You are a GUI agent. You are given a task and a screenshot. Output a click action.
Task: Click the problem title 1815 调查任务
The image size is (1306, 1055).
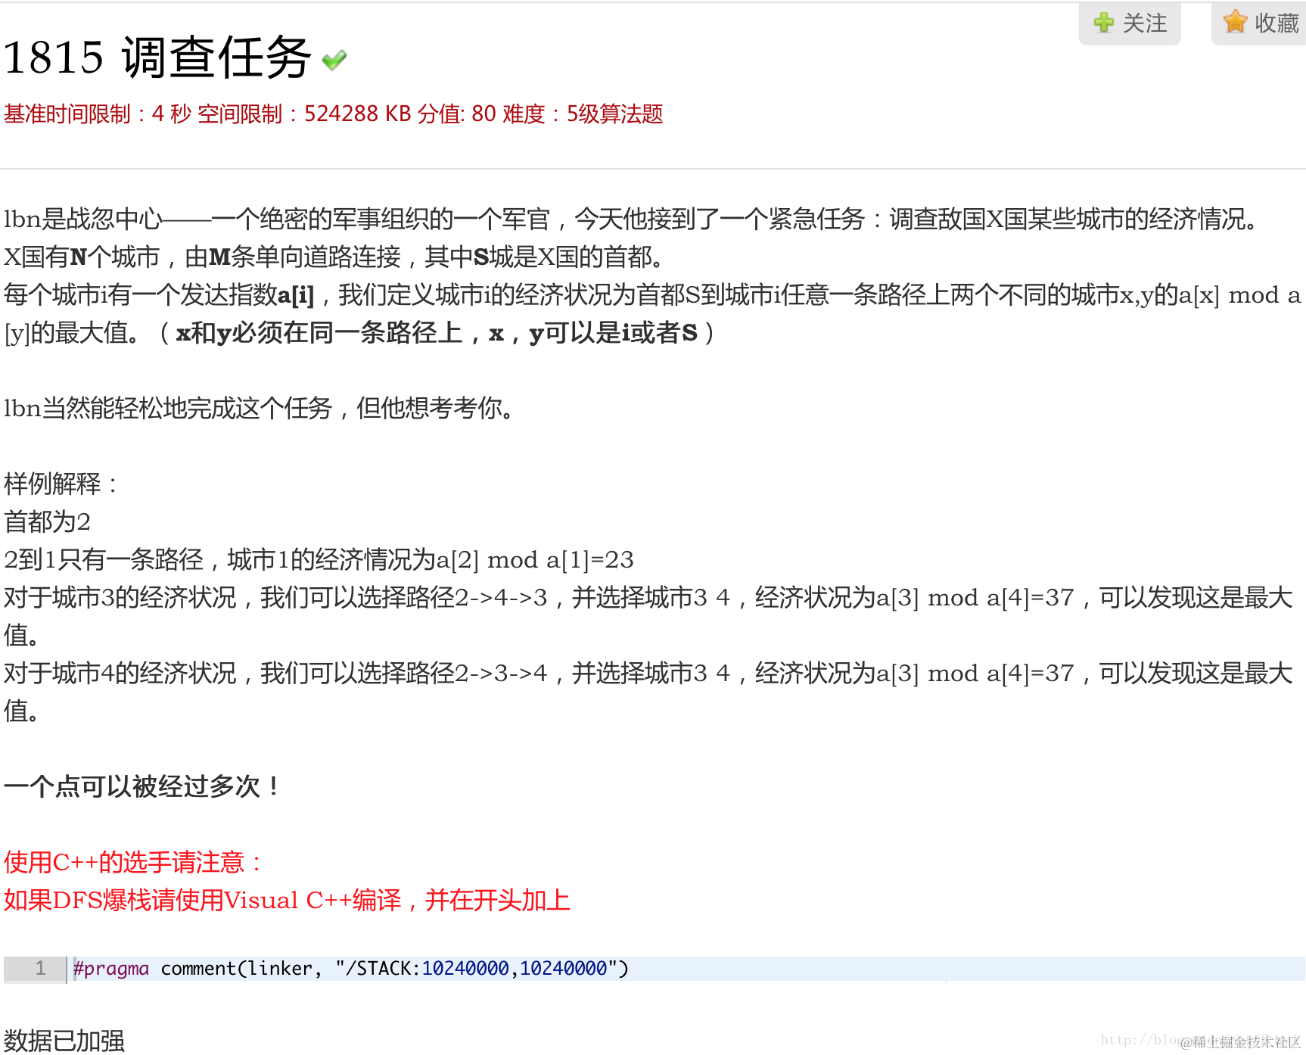click(x=157, y=58)
